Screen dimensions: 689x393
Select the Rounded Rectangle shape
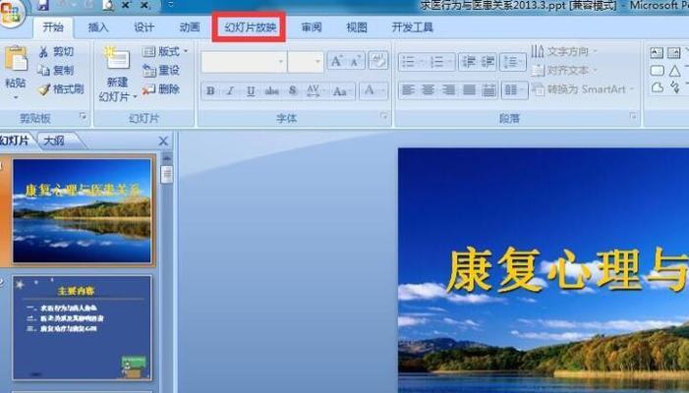pos(657,71)
